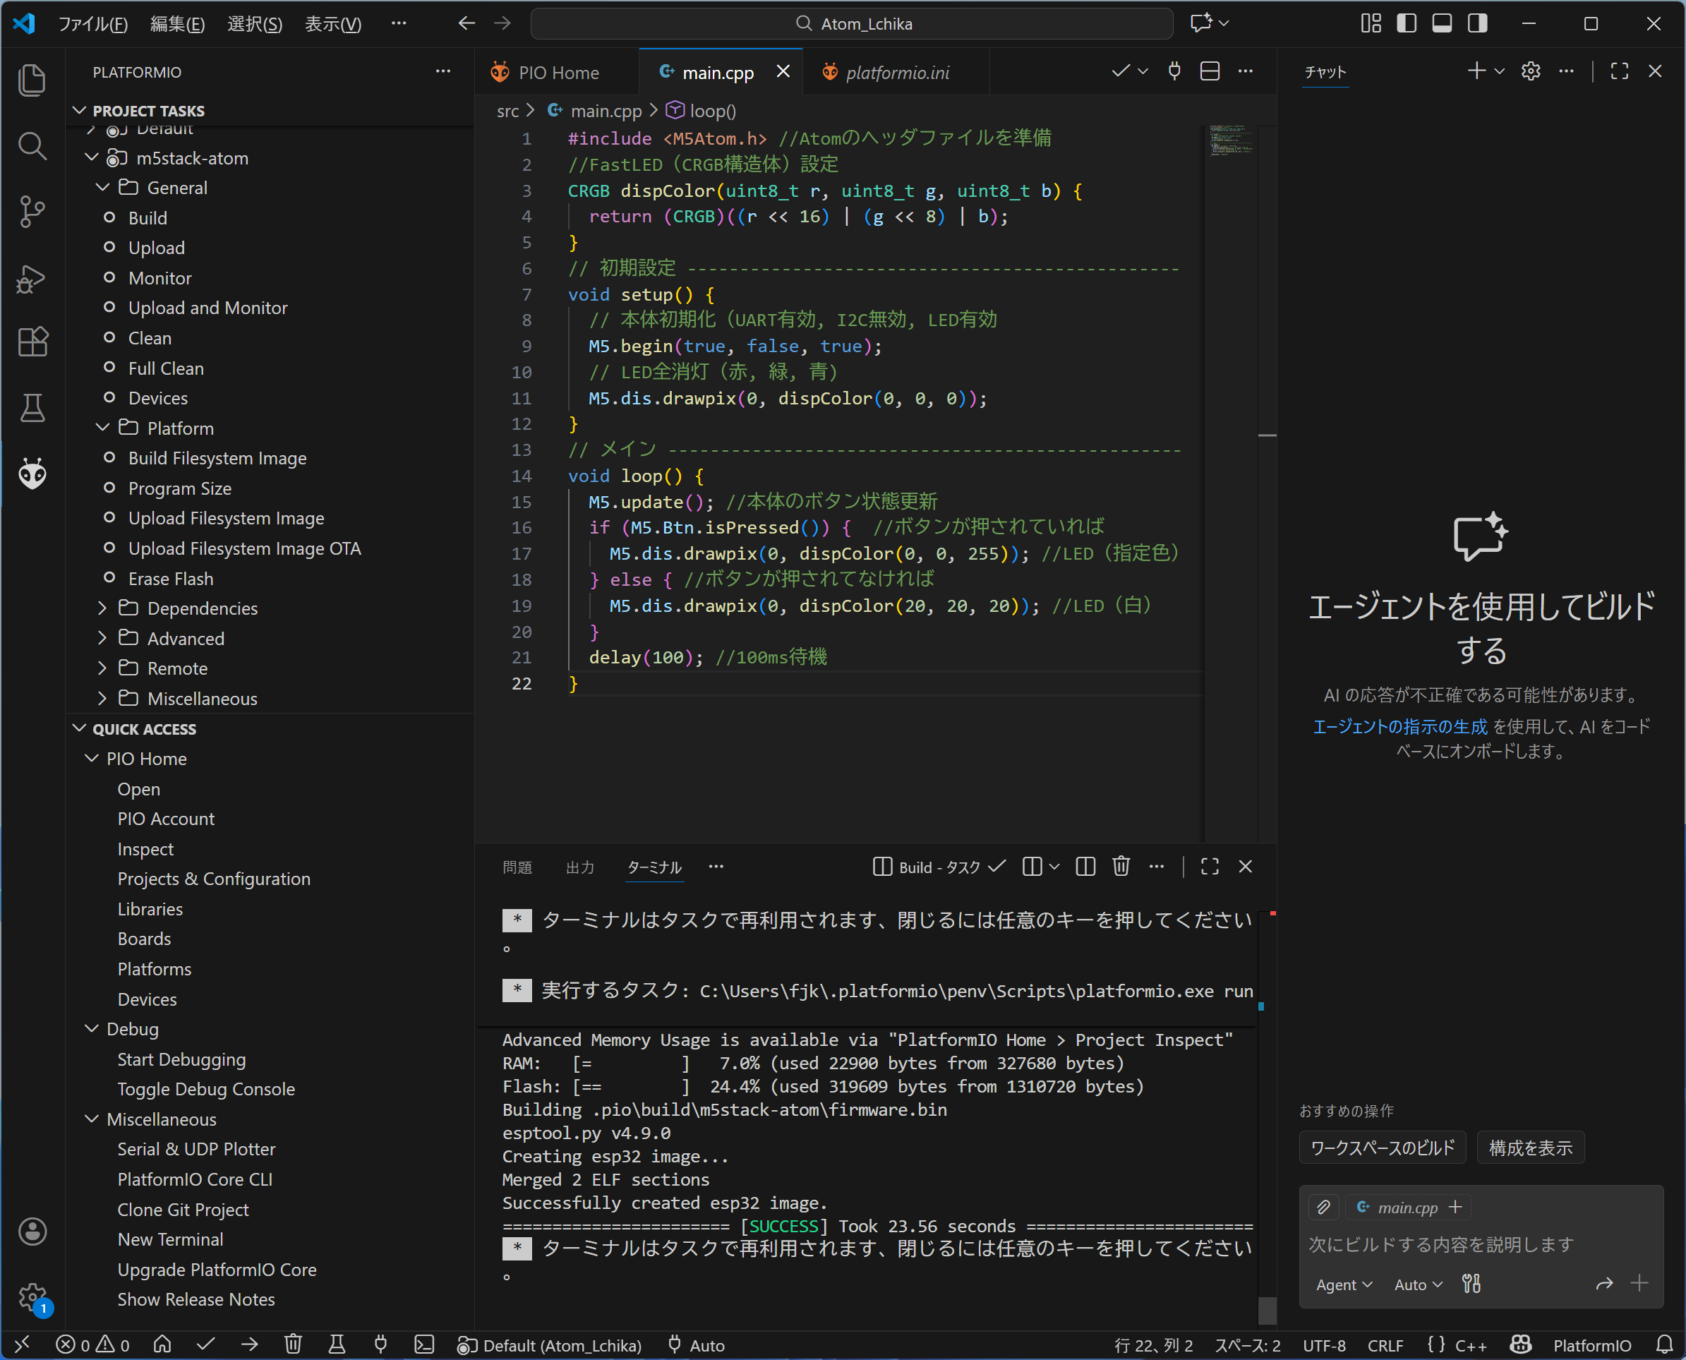Screen dimensions: 1686x1360
Task: Open the Extensions view icon
Action: point(32,342)
